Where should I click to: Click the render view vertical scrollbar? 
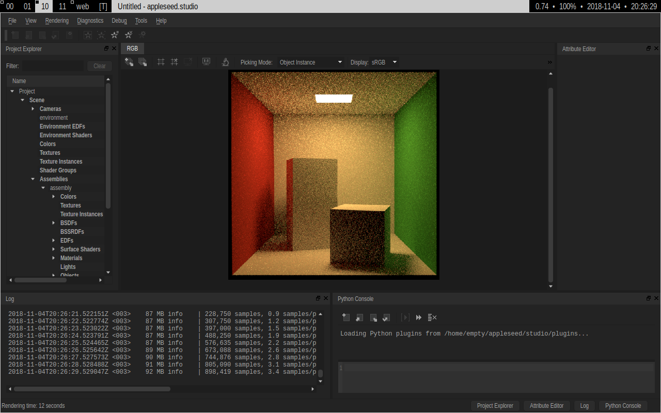click(550, 185)
